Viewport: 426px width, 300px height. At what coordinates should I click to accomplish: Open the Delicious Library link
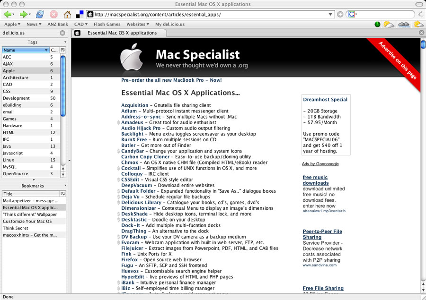click(x=141, y=203)
